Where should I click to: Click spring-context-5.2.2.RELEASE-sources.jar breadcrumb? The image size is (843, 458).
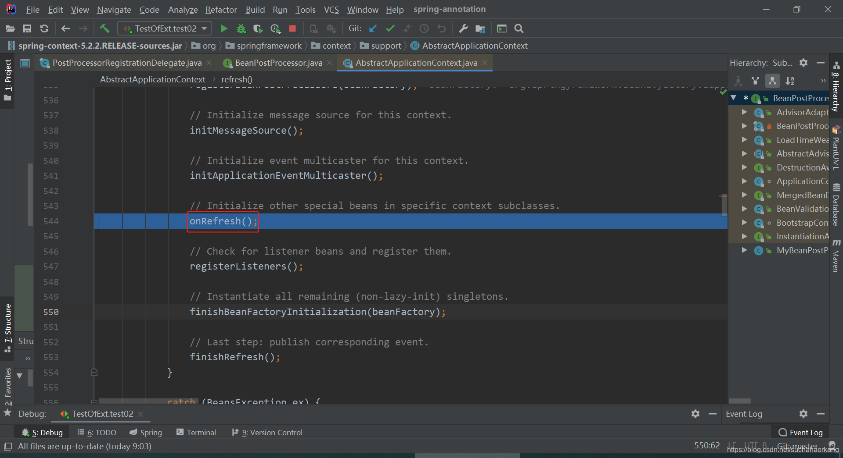click(100, 46)
